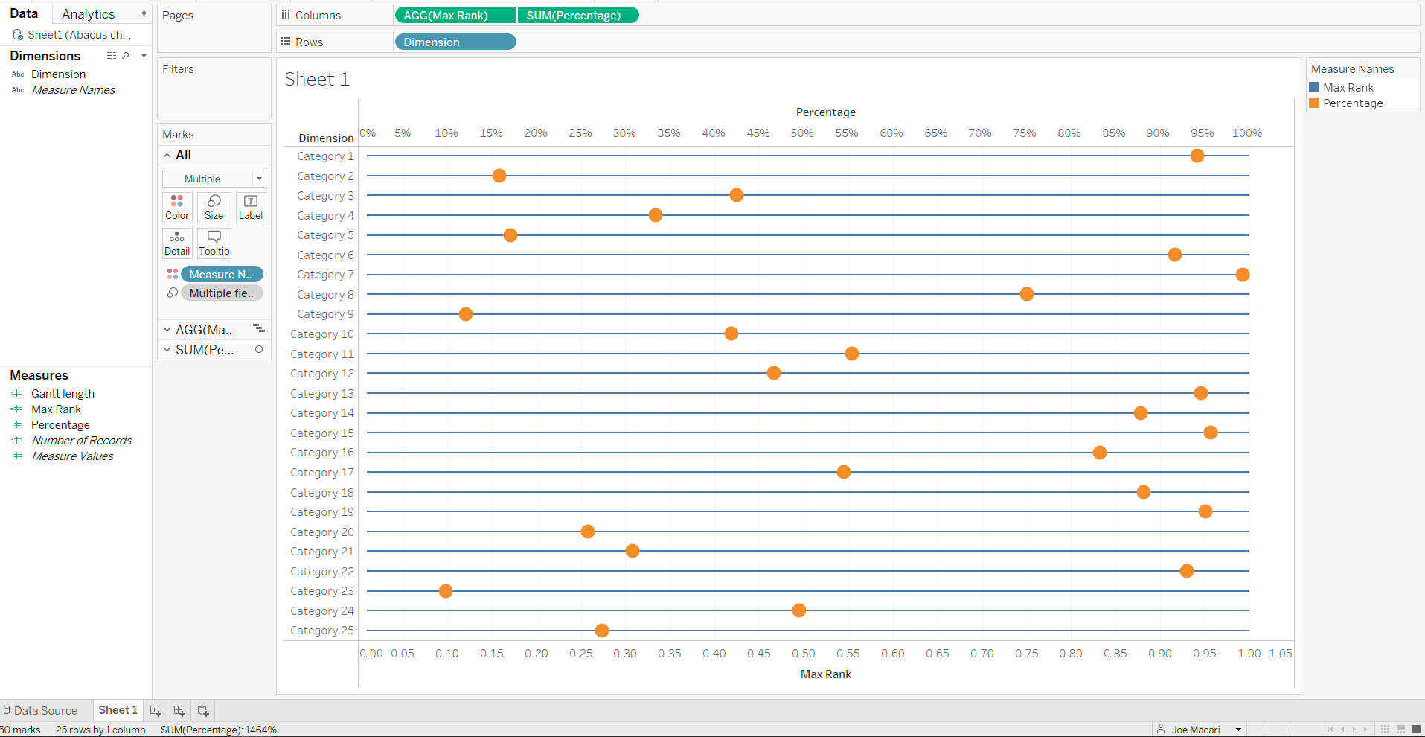1425x737 pixels.
Task: Open the Color property on the Marks card
Action: (176, 207)
